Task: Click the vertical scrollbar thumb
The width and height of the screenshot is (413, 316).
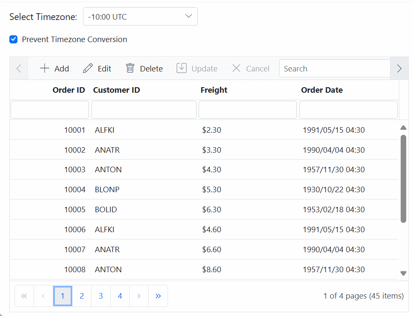Action: coord(403,179)
